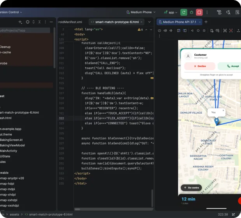The width and height of the screenshot is (241, 218).
Task: Open emulator toolbar overflow menu
Action: click(x=159, y=36)
